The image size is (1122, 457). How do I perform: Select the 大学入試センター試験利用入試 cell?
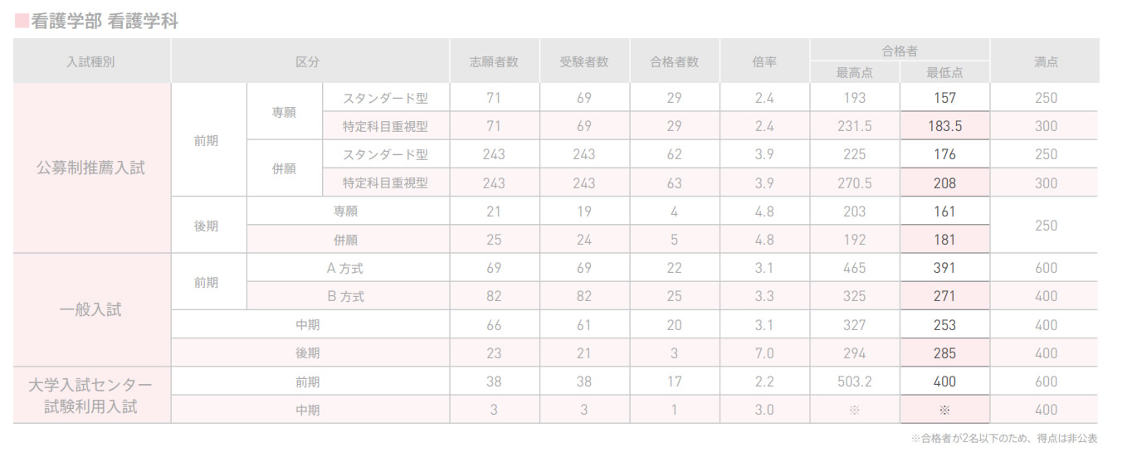[91, 396]
